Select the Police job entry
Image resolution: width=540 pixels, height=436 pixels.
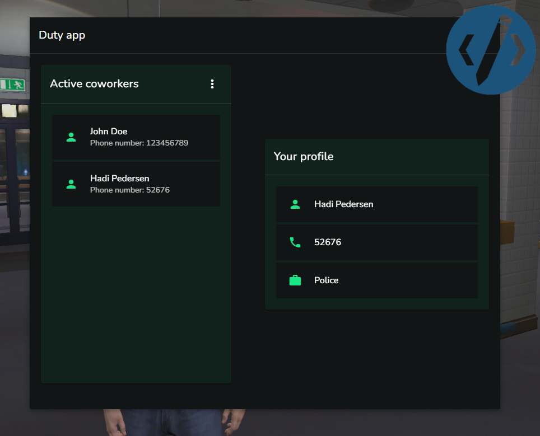(x=376, y=280)
